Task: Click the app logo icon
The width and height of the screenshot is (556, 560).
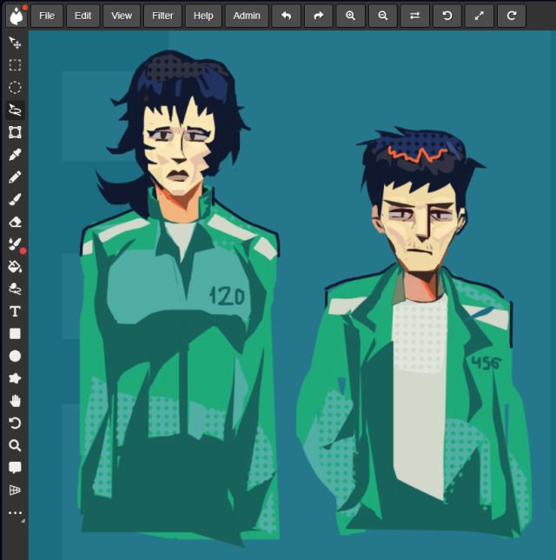Action: click(17, 16)
